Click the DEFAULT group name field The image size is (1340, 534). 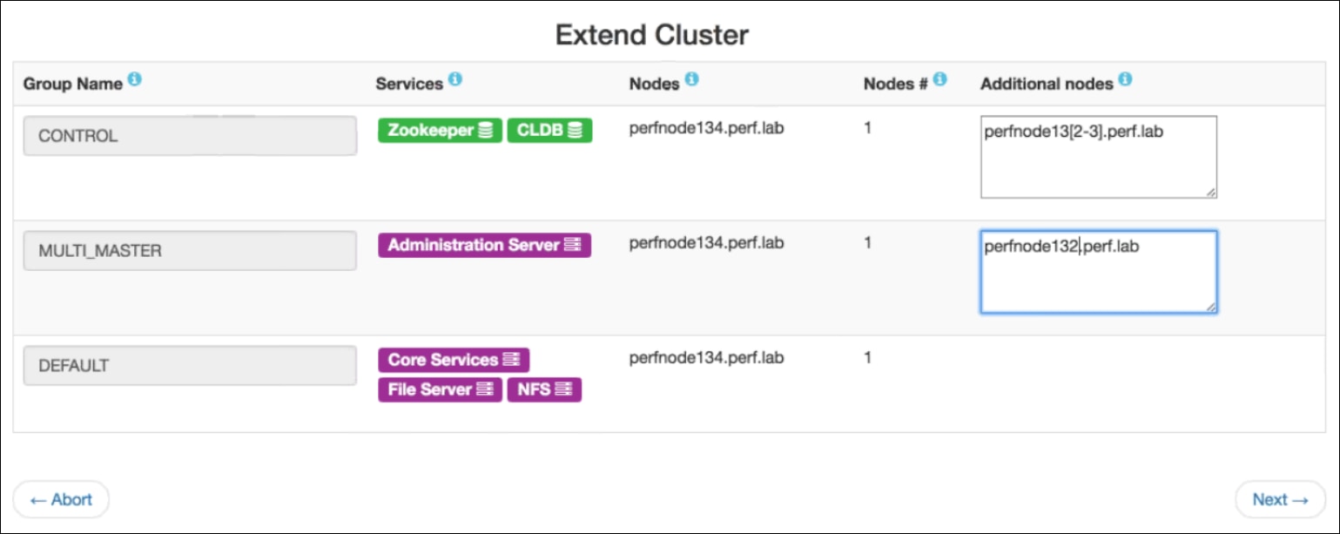click(190, 366)
